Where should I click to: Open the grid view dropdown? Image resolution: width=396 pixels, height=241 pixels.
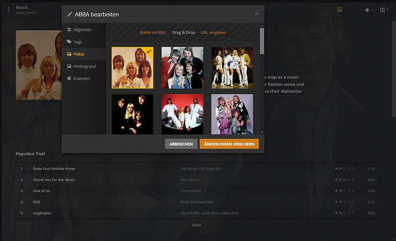pyautogui.click(x=384, y=10)
